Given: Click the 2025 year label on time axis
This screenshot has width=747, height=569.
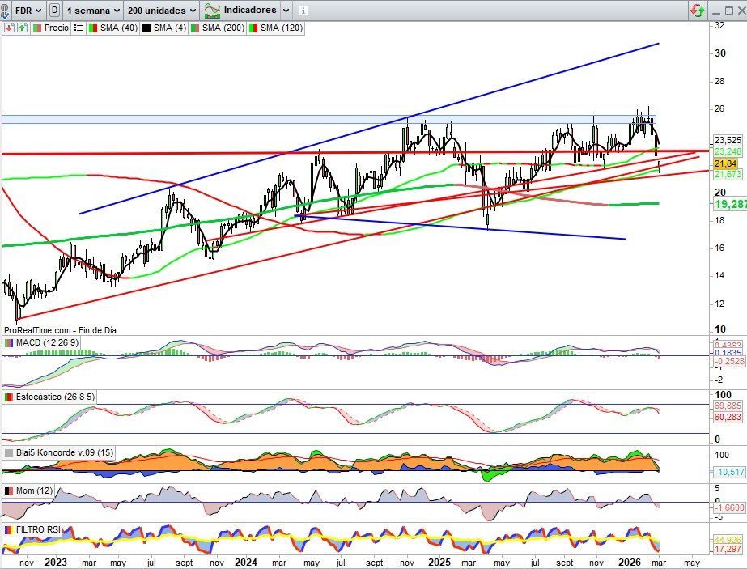Looking at the screenshot, I should (439, 563).
